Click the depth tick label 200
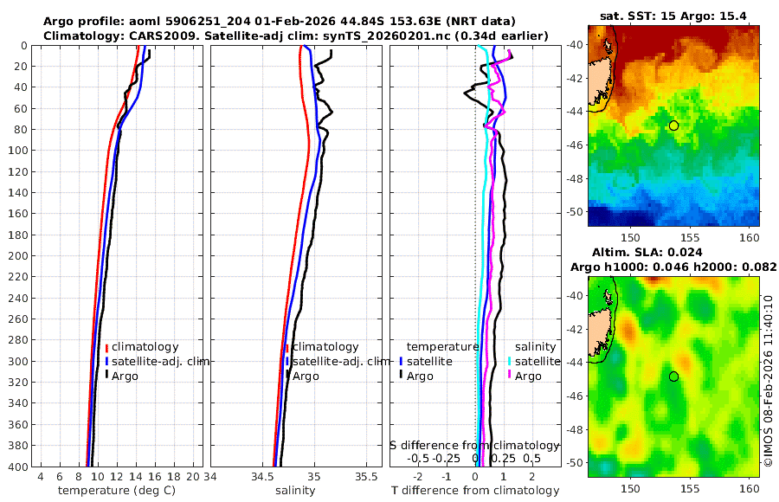 [x=18, y=255]
